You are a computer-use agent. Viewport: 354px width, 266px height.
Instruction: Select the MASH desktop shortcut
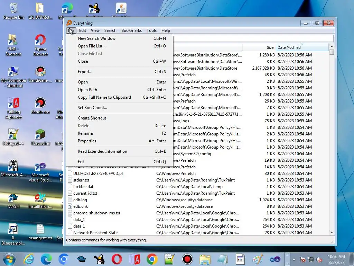click(x=13, y=201)
